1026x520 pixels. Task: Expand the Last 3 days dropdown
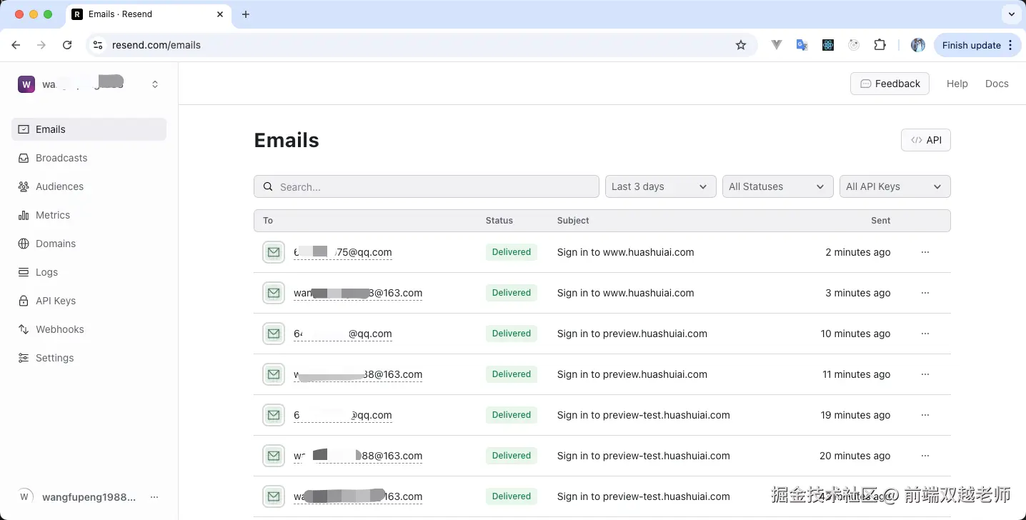[x=660, y=186]
